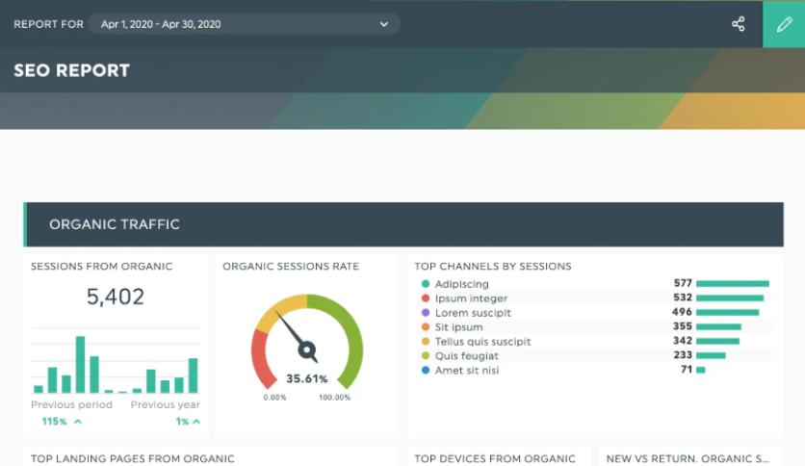Click the blue dot beside Amet sit nisi

point(425,370)
